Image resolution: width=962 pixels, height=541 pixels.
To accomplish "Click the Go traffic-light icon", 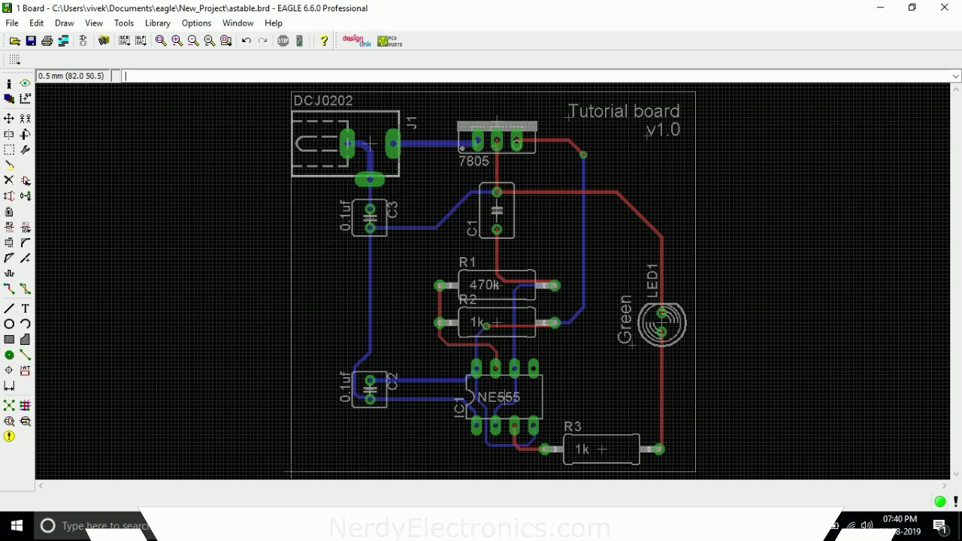I will pos(300,41).
